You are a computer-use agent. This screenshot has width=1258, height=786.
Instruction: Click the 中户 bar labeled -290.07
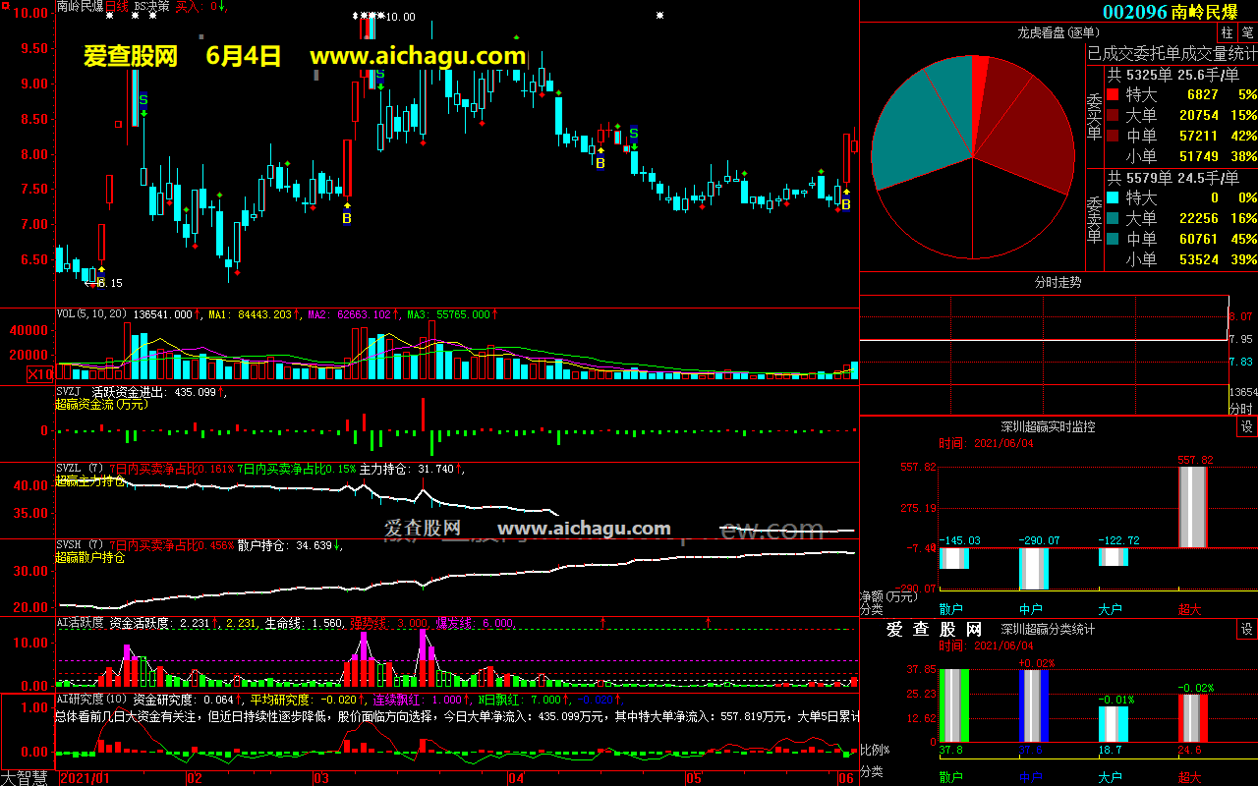coord(1034,568)
